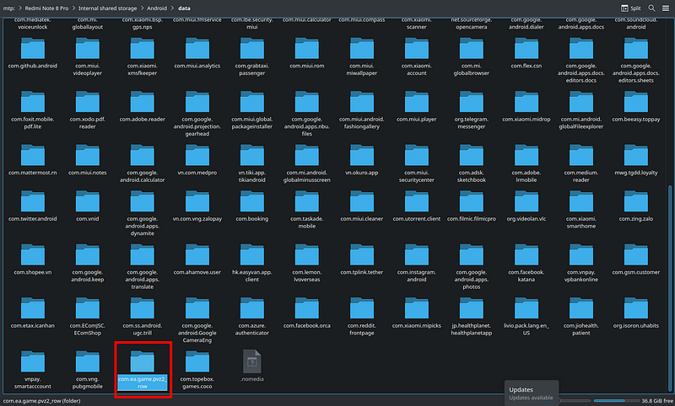This screenshot has width=675, height=406.
Task: Click the mwg.tgdd.loyalty folder label
Action: tap(636, 173)
